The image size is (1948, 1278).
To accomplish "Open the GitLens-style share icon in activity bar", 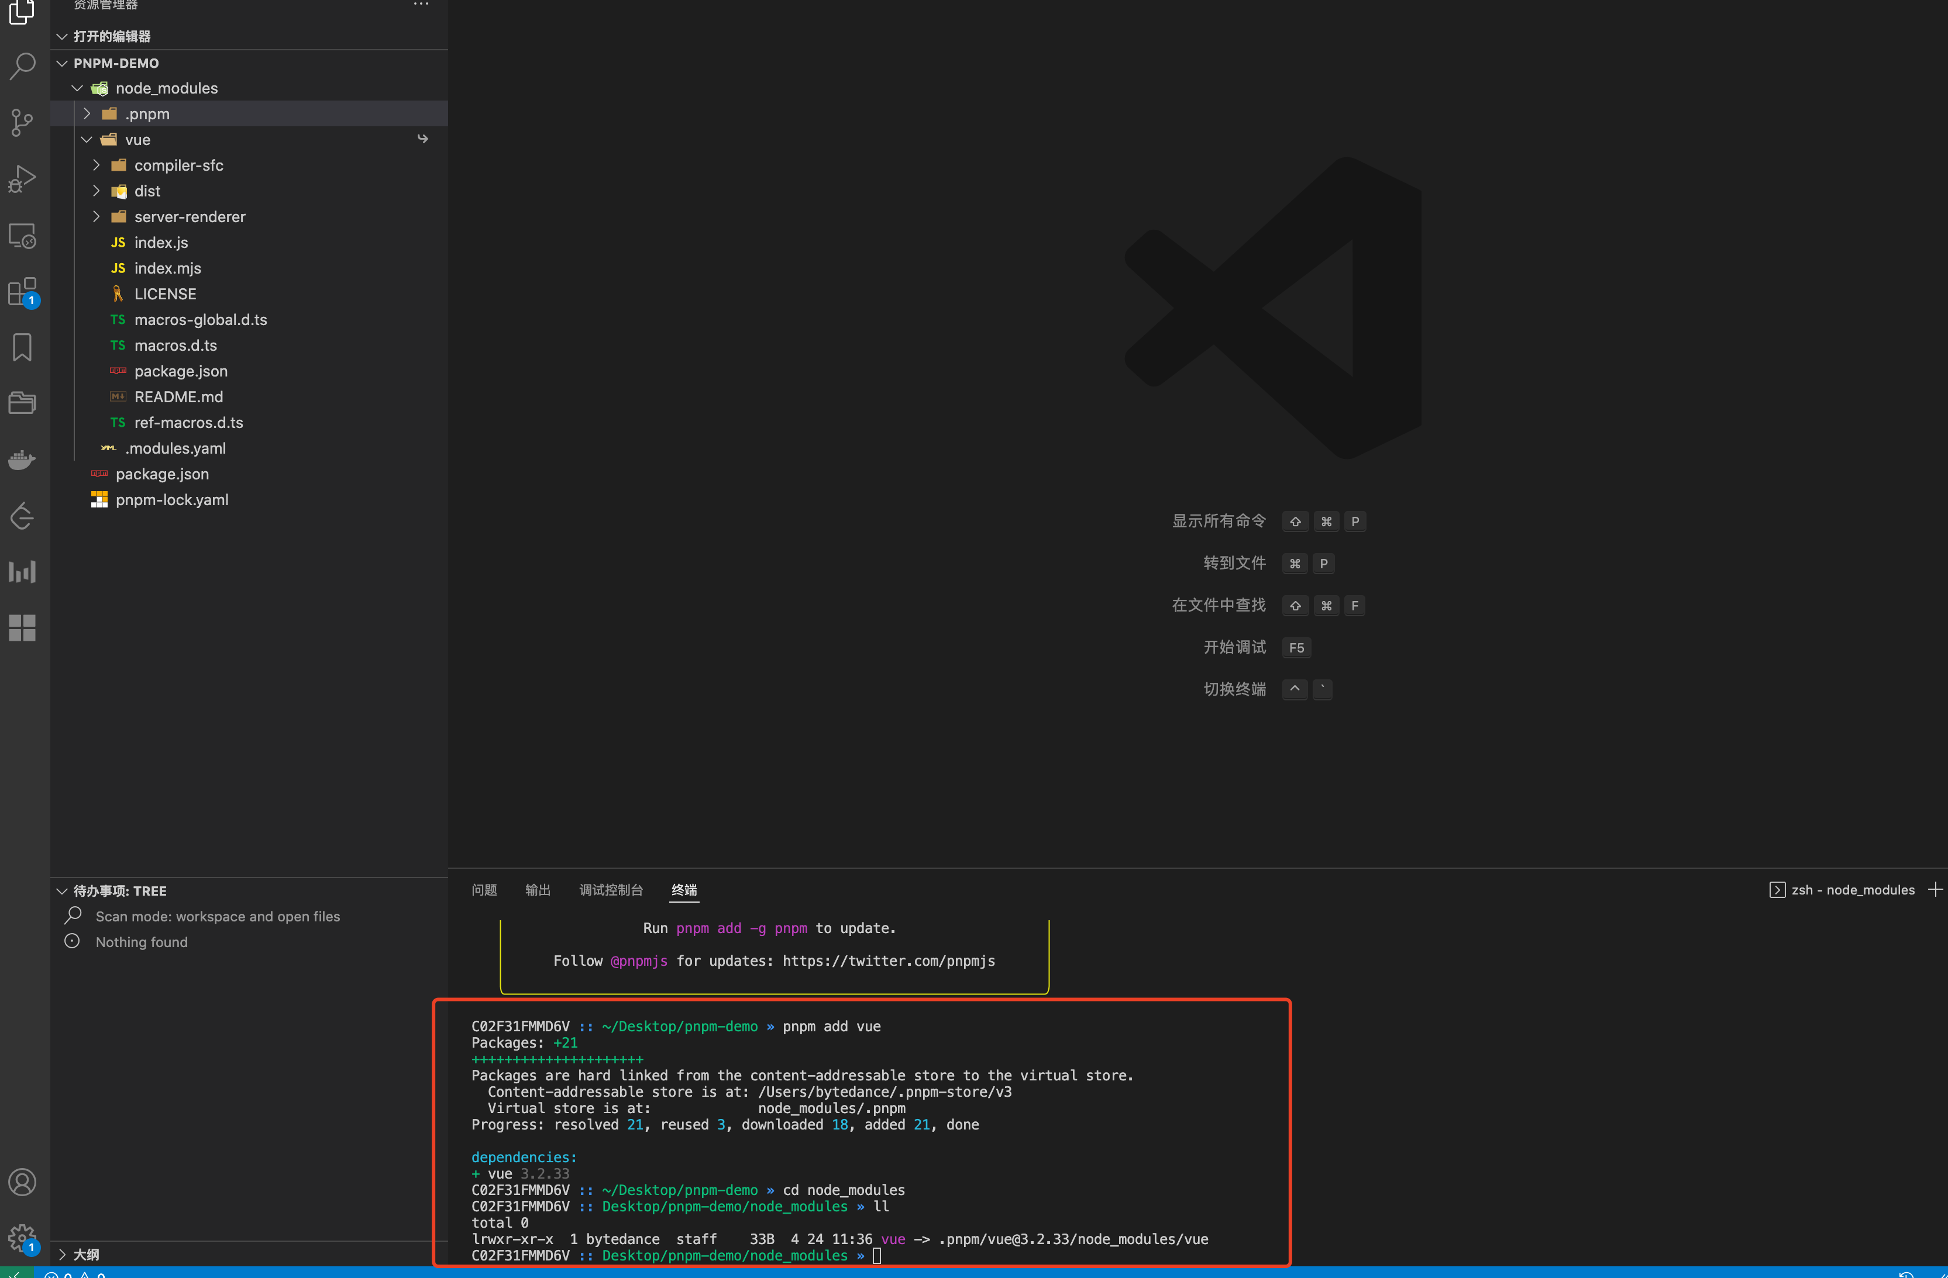I will 22,516.
